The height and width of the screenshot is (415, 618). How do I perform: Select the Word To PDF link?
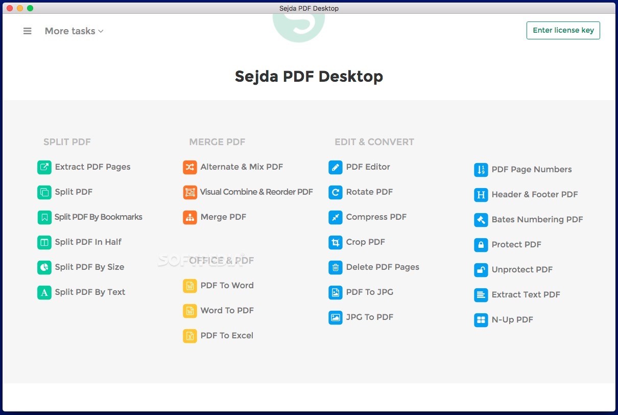tap(227, 311)
